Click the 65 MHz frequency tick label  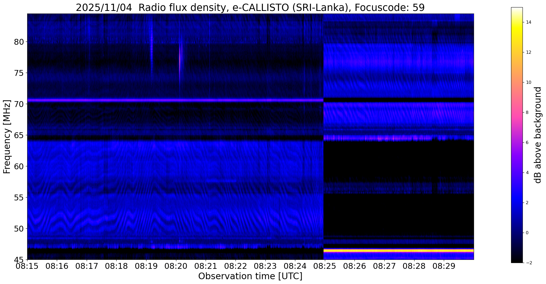(x=19, y=135)
